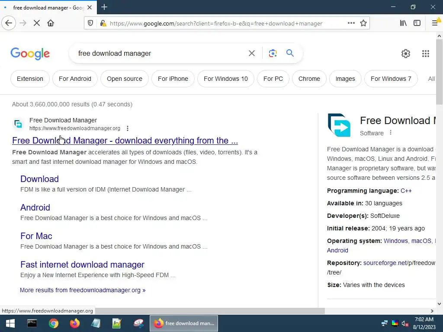Open page actions three-dot menu in address bar

[x=351, y=23]
